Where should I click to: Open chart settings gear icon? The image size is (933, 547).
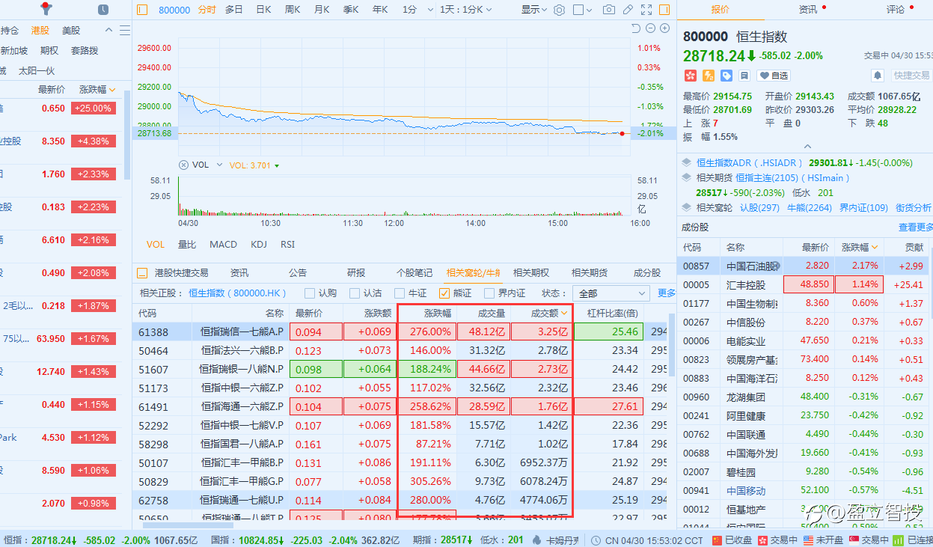tap(560, 10)
